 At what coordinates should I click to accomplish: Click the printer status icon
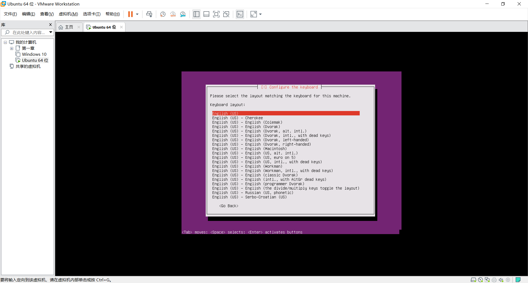point(494,280)
